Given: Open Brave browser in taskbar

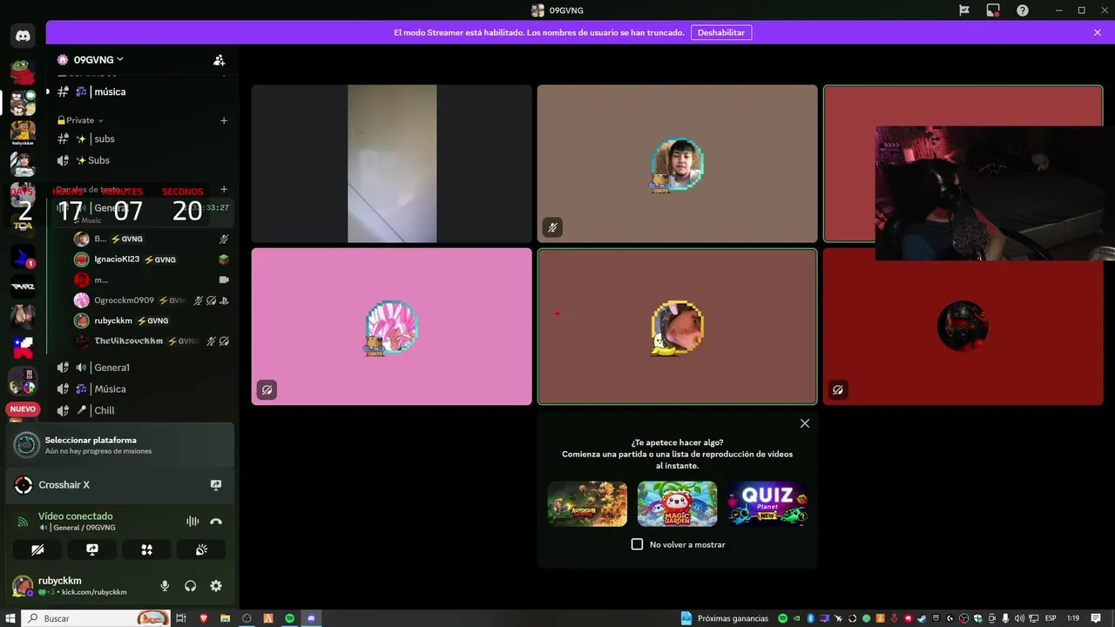Looking at the screenshot, I should (204, 618).
